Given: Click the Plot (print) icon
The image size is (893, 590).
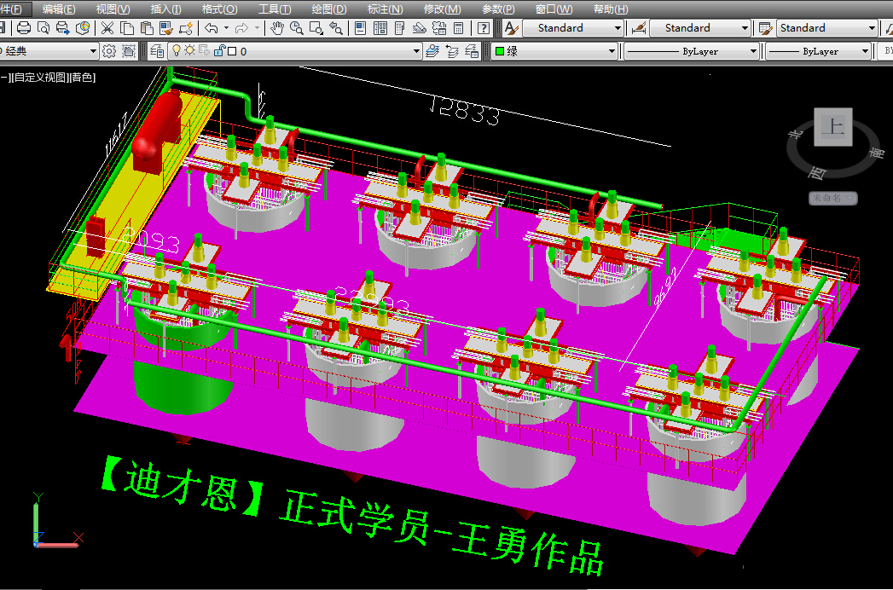Looking at the screenshot, I should (x=25, y=28).
